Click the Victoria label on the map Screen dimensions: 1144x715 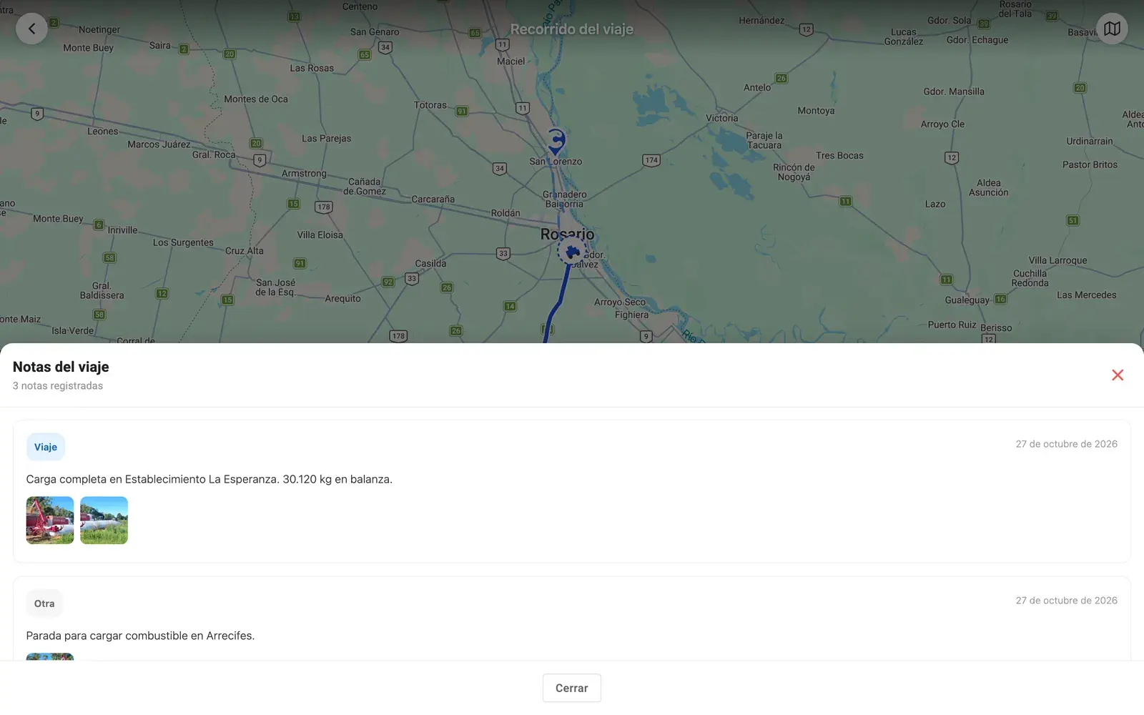point(721,118)
